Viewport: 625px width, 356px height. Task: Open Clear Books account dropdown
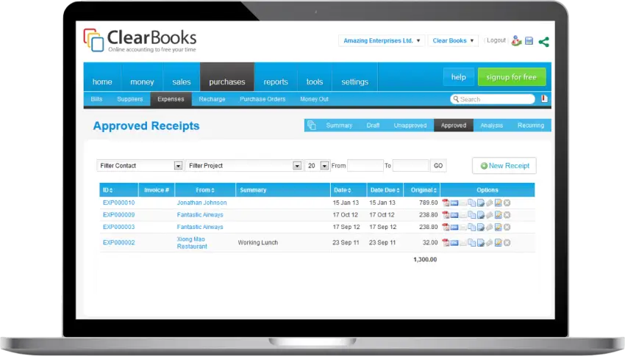[453, 40]
